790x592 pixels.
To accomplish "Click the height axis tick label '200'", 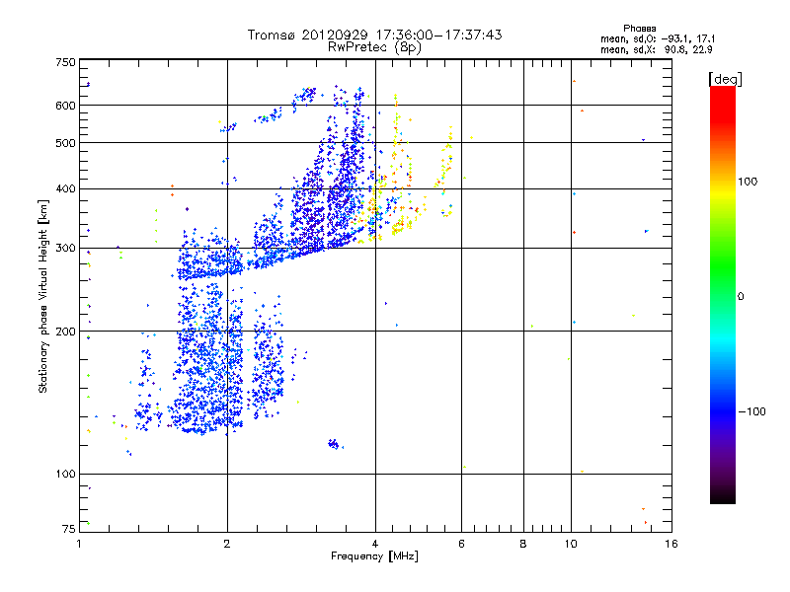I will coord(65,332).
